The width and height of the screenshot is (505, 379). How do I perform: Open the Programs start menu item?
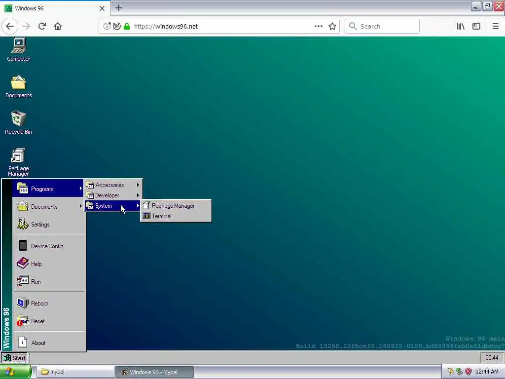click(48, 189)
